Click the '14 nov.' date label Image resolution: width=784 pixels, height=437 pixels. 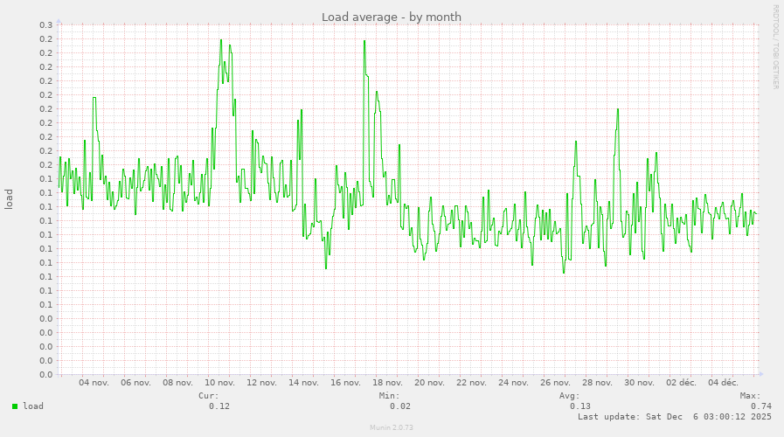click(x=303, y=383)
